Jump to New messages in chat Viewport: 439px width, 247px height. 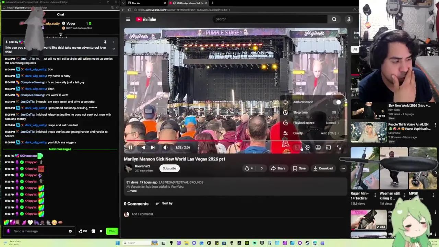(60, 149)
